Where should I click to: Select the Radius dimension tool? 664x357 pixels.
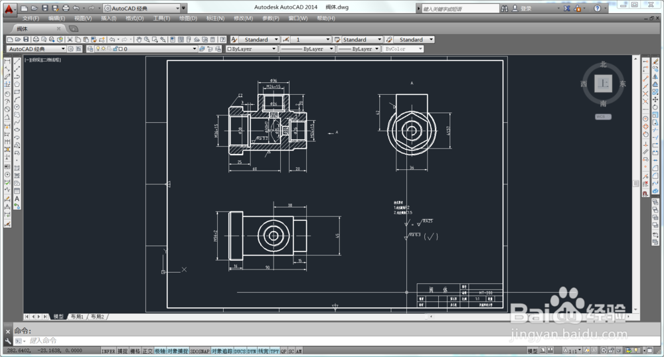click(x=7, y=94)
